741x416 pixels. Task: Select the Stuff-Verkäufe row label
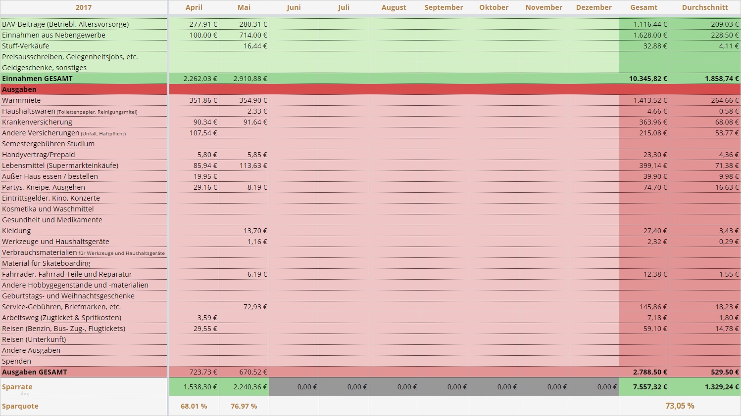pyautogui.click(x=26, y=46)
